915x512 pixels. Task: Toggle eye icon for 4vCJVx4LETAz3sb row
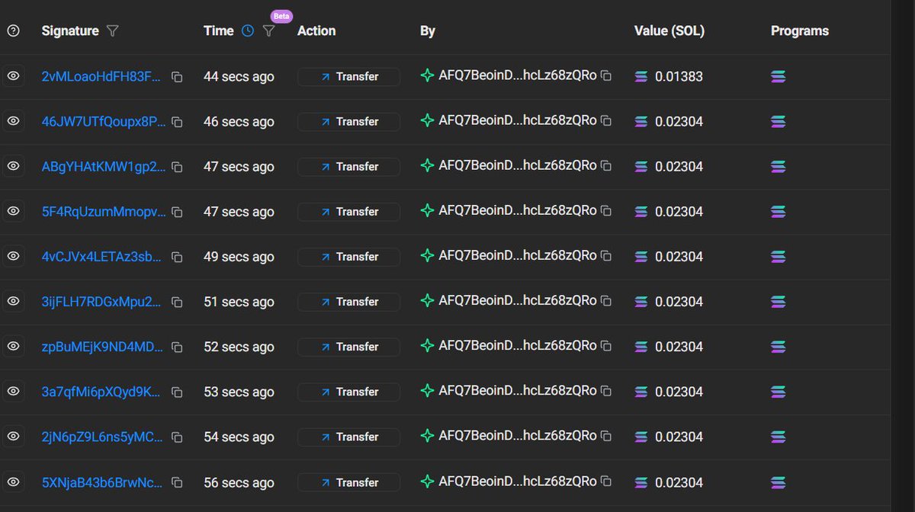coord(13,256)
